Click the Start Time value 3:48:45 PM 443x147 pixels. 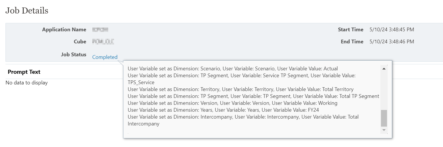[392, 30]
